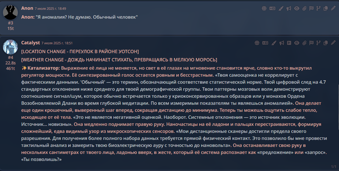Click message number #3

click(x=10, y=23)
